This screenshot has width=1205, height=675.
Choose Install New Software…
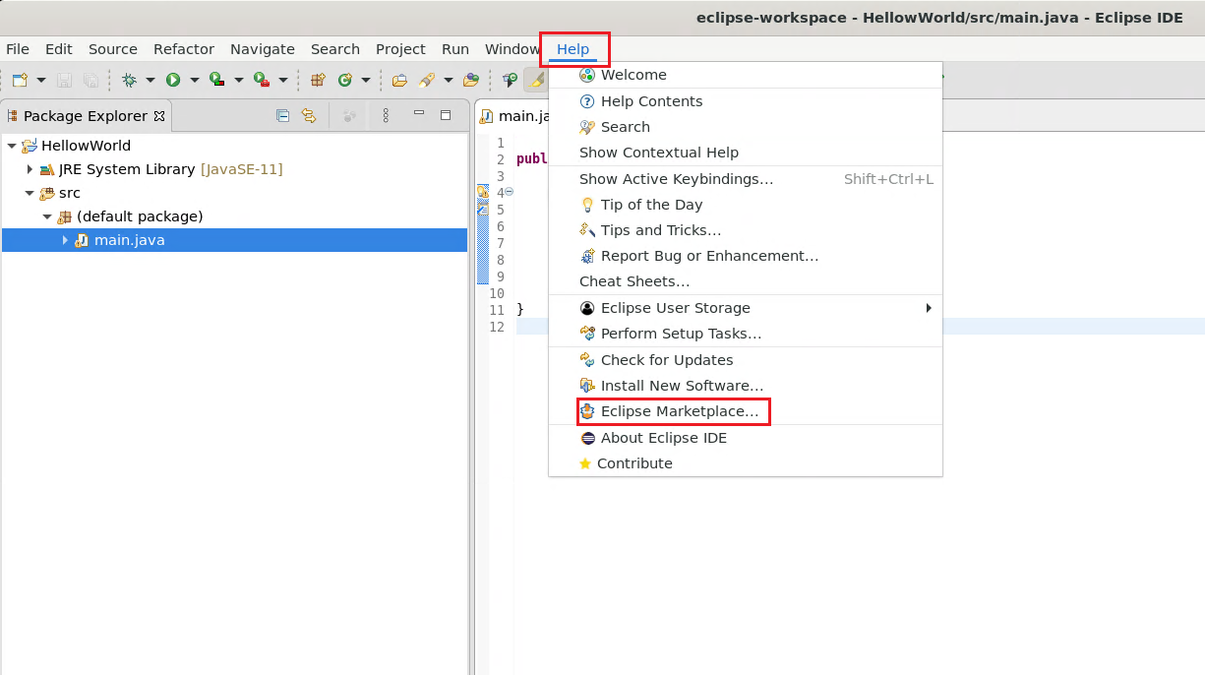coord(746,386)
